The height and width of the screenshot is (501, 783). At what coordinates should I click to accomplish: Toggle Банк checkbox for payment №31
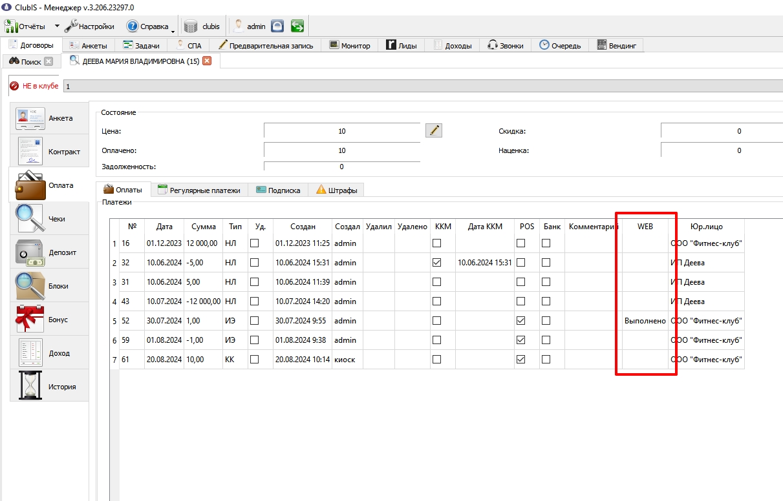[546, 282]
